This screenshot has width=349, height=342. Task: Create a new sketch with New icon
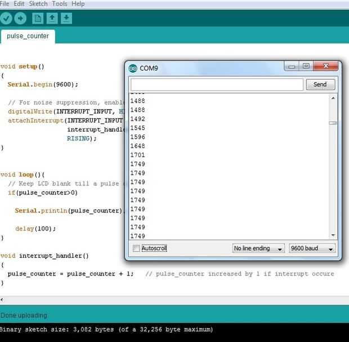(x=38, y=18)
